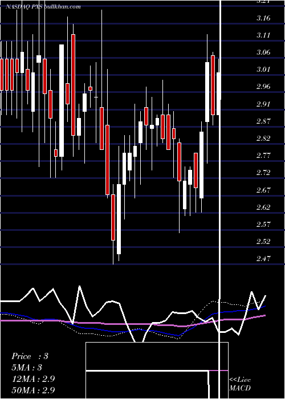Pick the 2.91 price axis value

pos(263,104)
